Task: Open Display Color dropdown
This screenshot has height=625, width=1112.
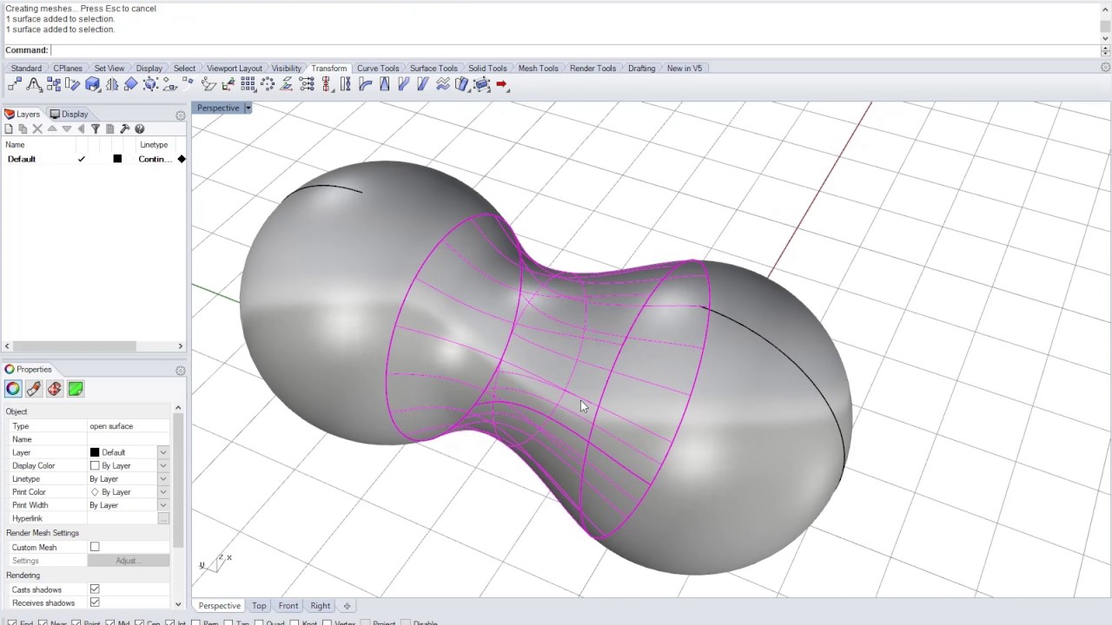Action: (162, 465)
